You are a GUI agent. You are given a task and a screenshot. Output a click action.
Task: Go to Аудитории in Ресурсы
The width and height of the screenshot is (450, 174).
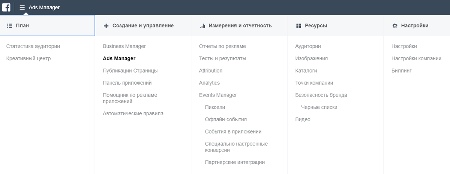(308, 46)
